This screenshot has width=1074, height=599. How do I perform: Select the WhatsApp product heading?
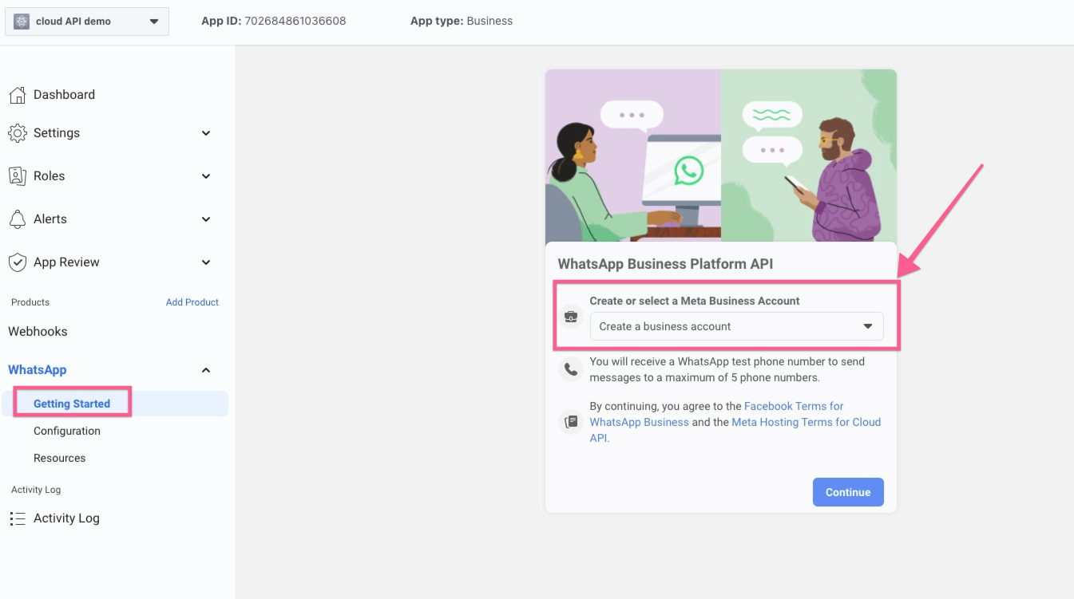[x=38, y=370]
